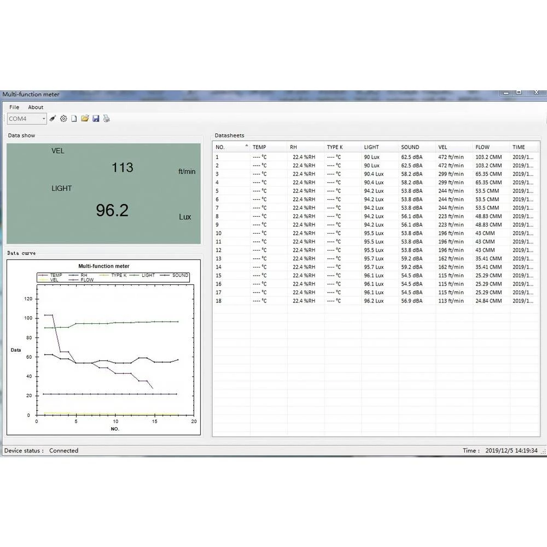Screen dimensions: 547x547
Task: Print data with the printer icon
Action: 107,119
